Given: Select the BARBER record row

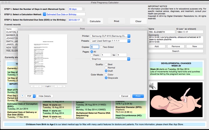Looking at the screenshot, I should [12, 35].
